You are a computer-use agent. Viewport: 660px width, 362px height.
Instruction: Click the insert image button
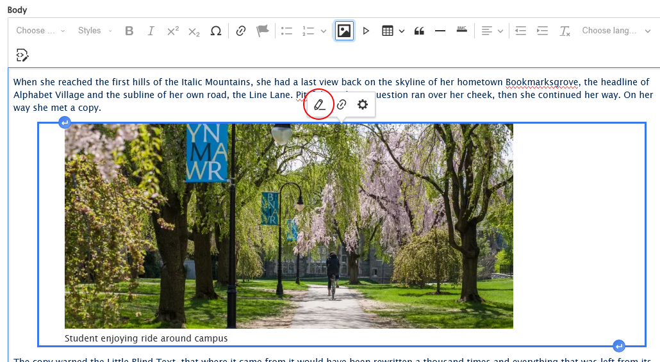pos(344,31)
